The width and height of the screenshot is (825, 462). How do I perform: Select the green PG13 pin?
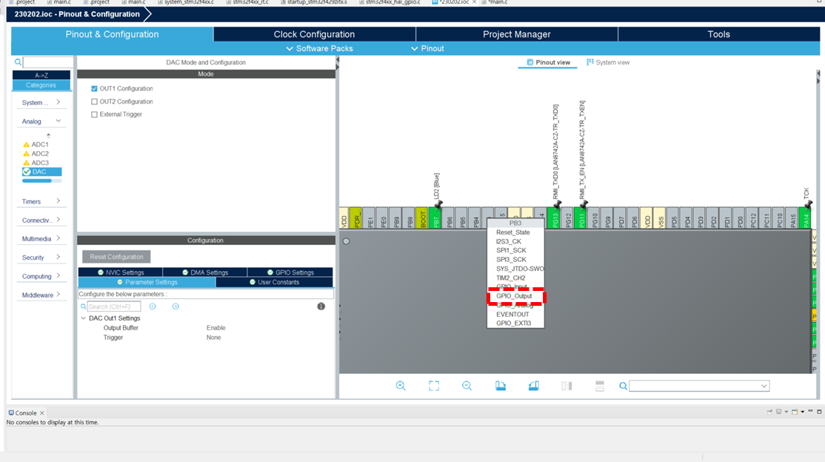[x=553, y=218]
